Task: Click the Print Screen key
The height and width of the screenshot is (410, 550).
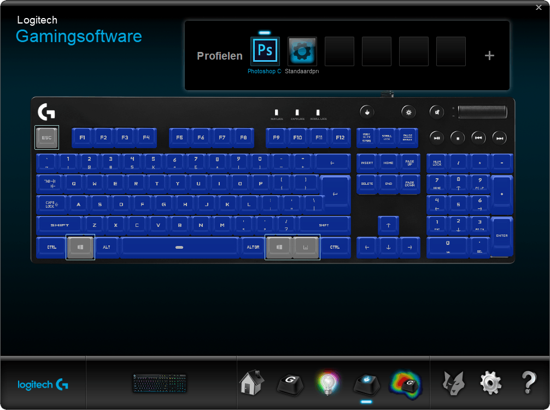Action: 366,137
